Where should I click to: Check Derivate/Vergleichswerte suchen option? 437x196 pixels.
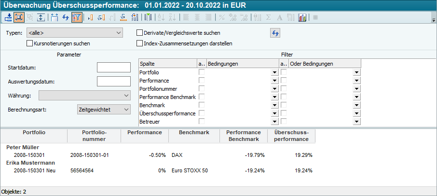pyautogui.click(x=140, y=33)
